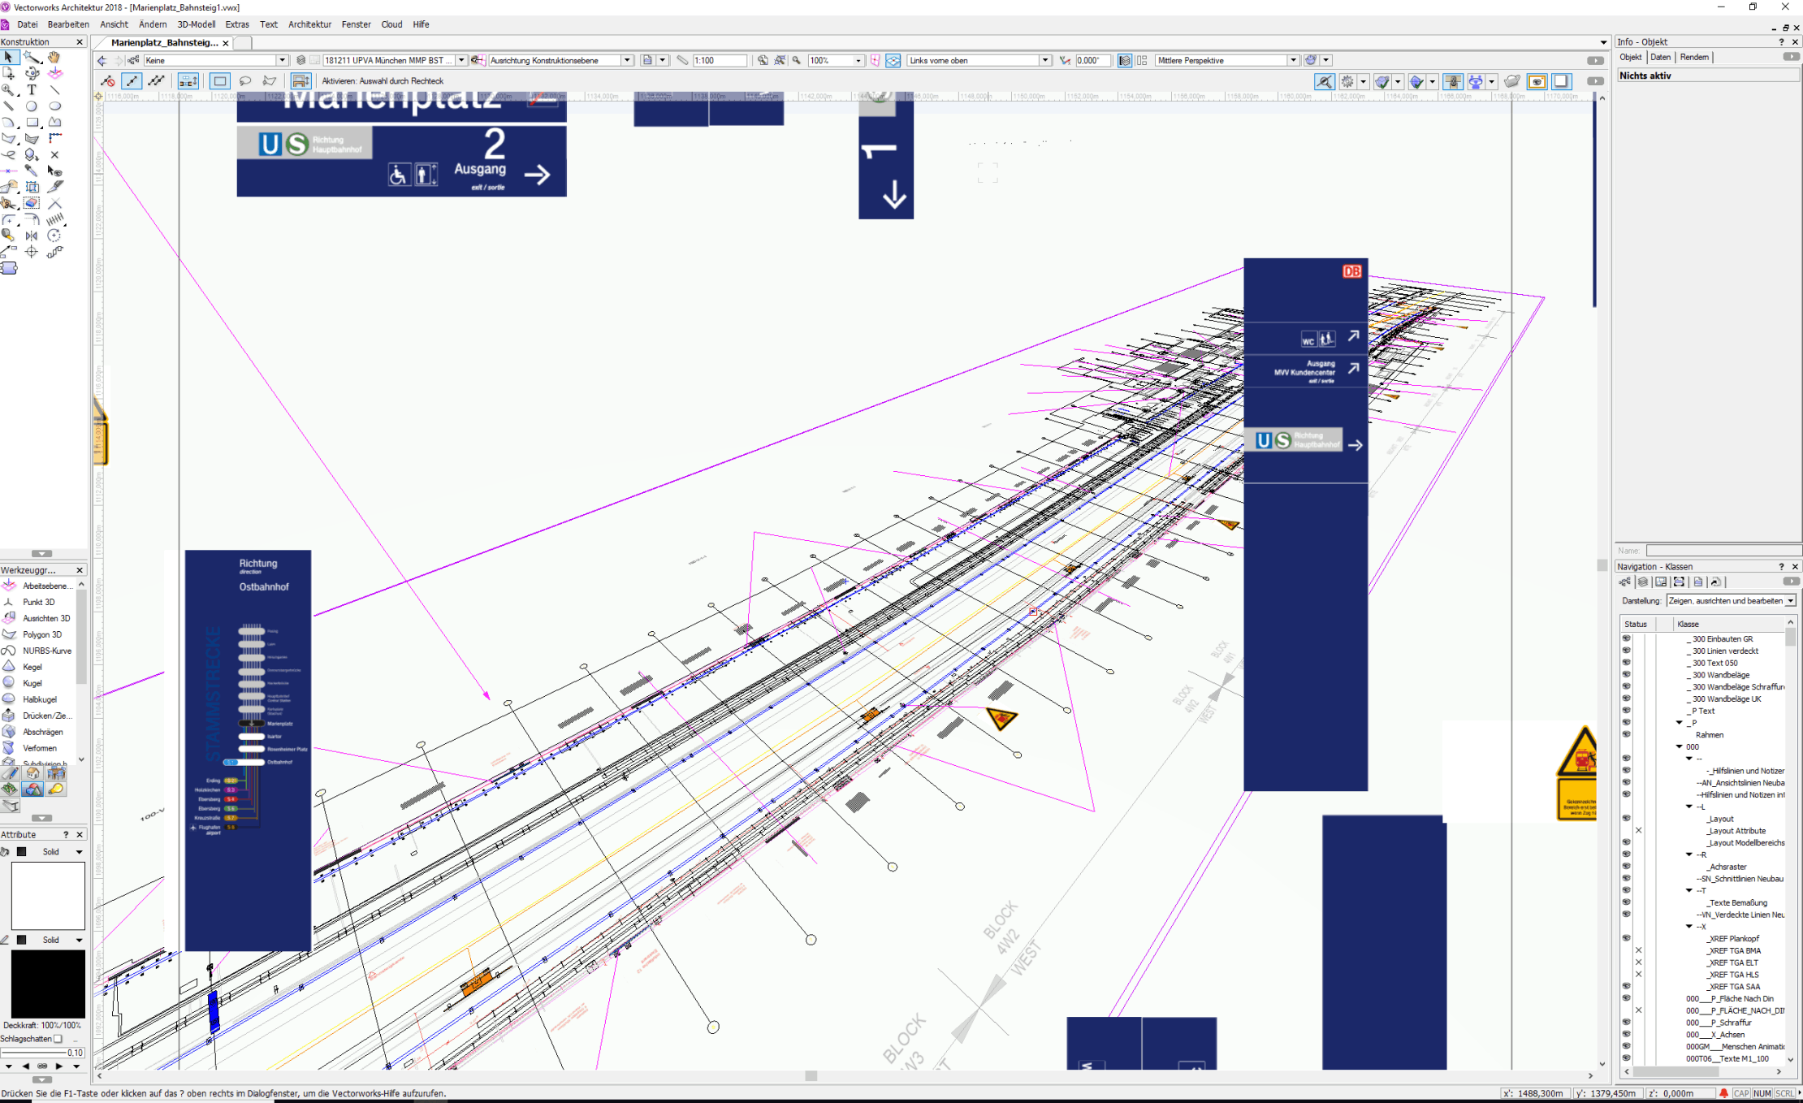Click the scale field showing 1:100
This screenshot has width=1803, height=1103.
tap(718, 60)
